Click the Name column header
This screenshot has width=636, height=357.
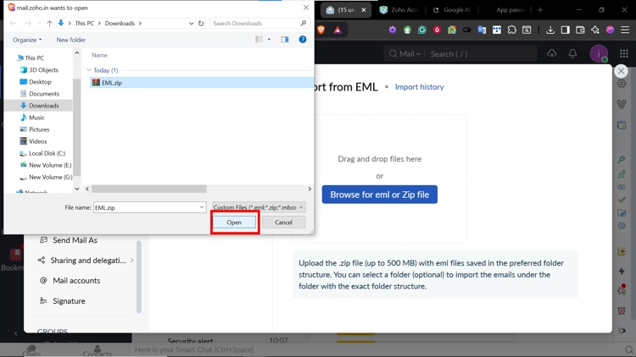pyautogui.click(x=99, y=55)
